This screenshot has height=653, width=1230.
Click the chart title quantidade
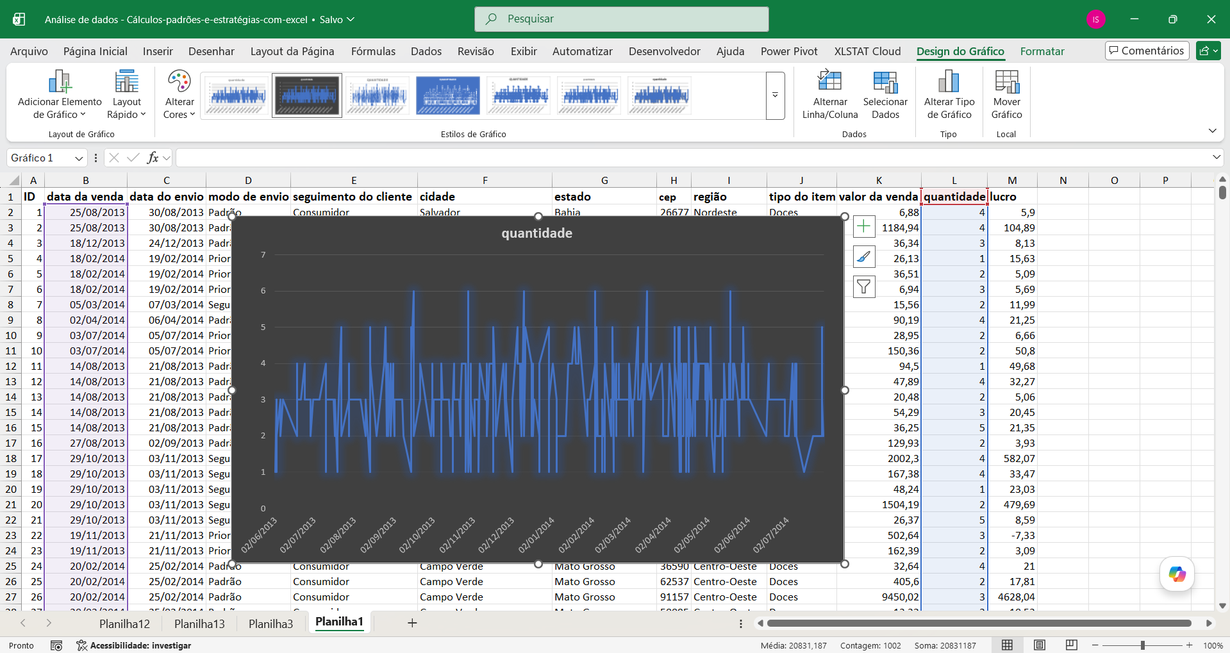[x=537, y=233]
